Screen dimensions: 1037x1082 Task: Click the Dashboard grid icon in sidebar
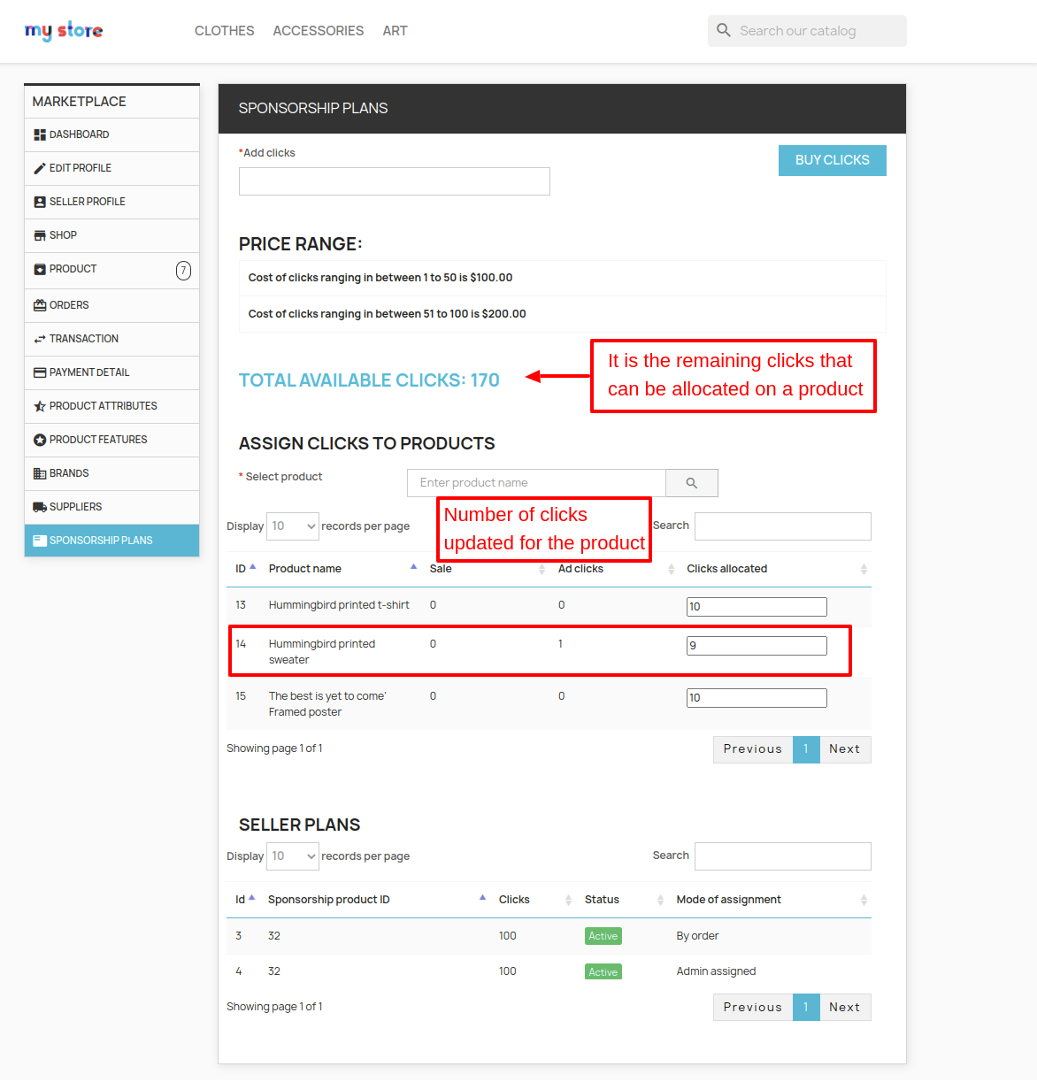click(x=40, y=134)
